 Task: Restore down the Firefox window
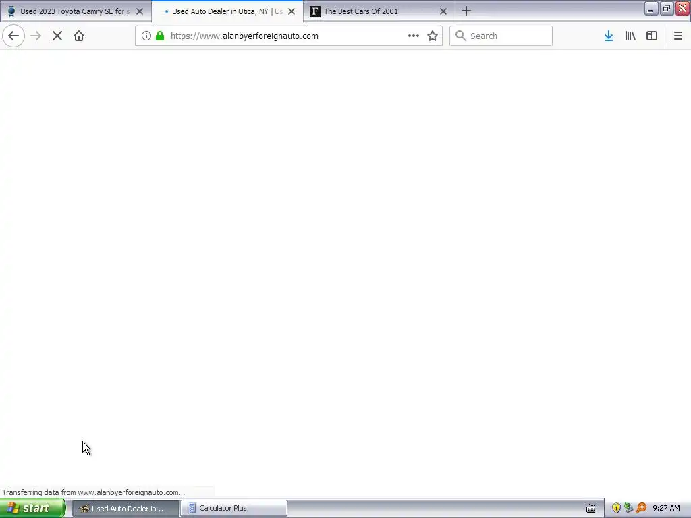click(x=667, y=8)
